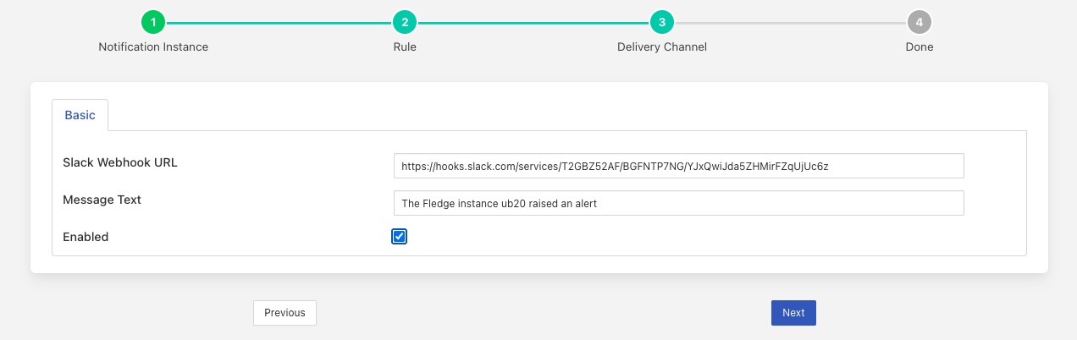Click progress line between steps 2 and 3
1077x340 pixels.
(x=533, y=22)
